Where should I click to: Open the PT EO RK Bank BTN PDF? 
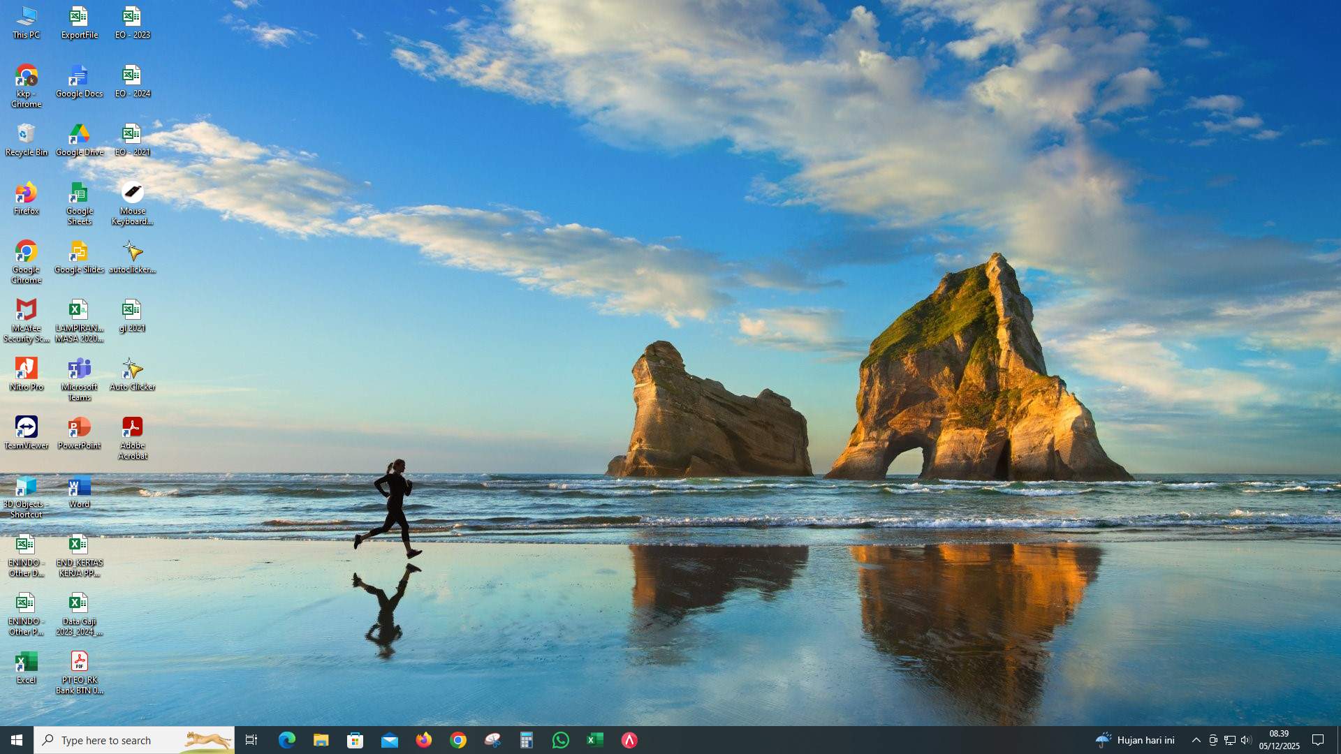click(x=79, y=662)
